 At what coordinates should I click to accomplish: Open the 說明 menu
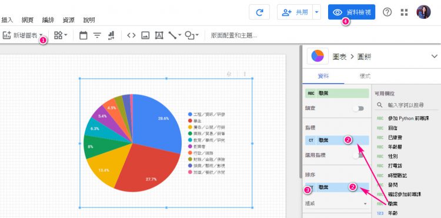pos(89,20)
